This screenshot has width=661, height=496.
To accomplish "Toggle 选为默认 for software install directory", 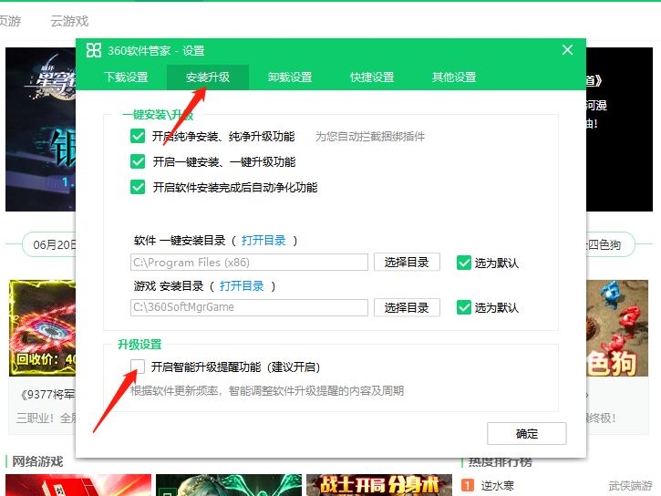I will (464, 263).
